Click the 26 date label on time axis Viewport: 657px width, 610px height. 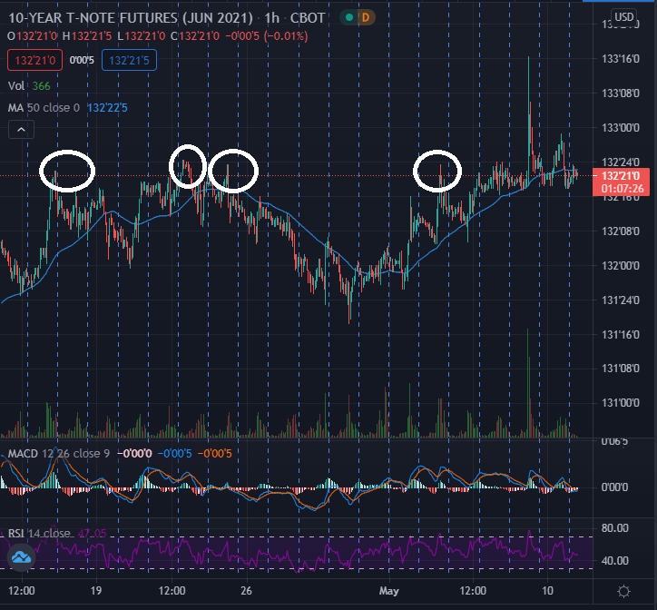[247, 591]
